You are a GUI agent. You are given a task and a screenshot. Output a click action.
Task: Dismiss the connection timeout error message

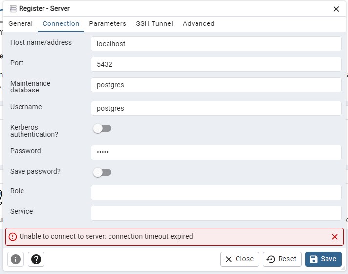click(x=335, y=237)
